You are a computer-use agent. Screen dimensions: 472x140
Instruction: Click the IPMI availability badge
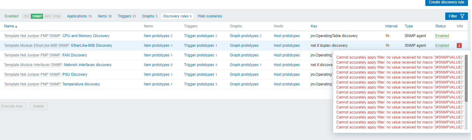pos(57,16)
